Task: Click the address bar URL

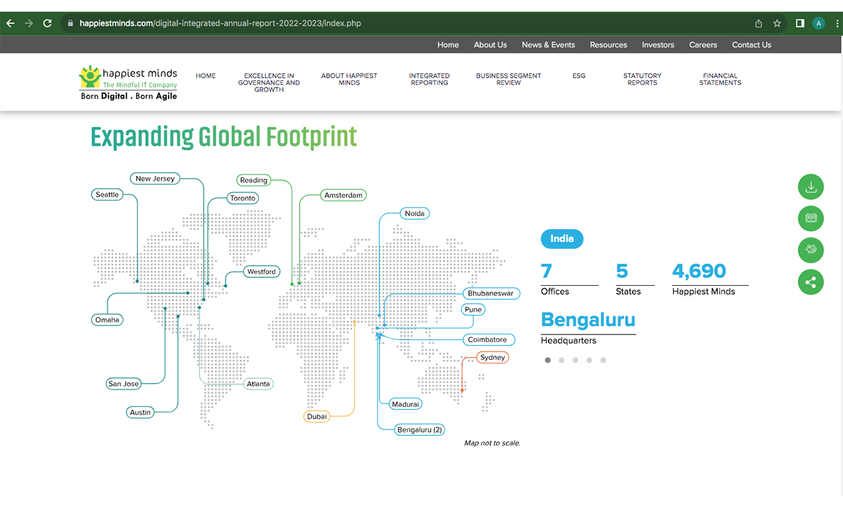Action: (220, 23)
